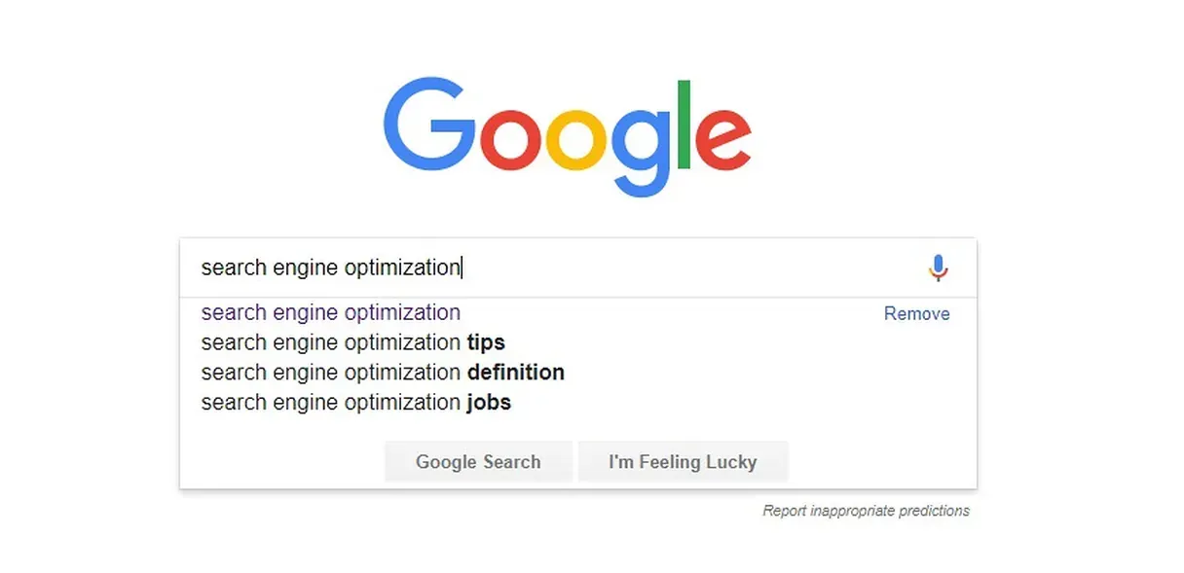The height and width of the screenshot is (573, 1184).
Task: Choose the "search engine optimization tips" suggestion
Action: click(352, 342)
